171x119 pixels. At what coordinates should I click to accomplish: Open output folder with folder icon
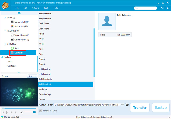pyautogui.click(x=127, y=105)
